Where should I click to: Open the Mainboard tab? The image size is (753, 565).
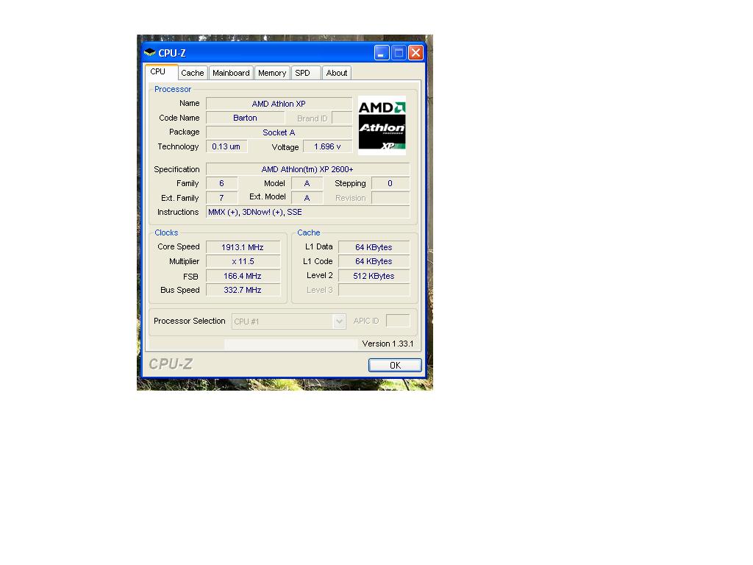(231, 73)
